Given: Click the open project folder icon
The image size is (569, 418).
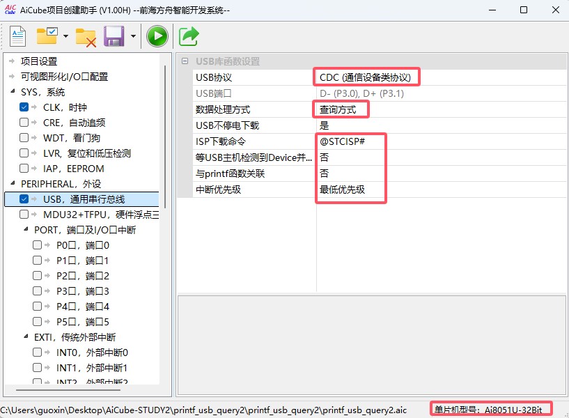Looking at the screenshot, I should (x=47, y=36).
